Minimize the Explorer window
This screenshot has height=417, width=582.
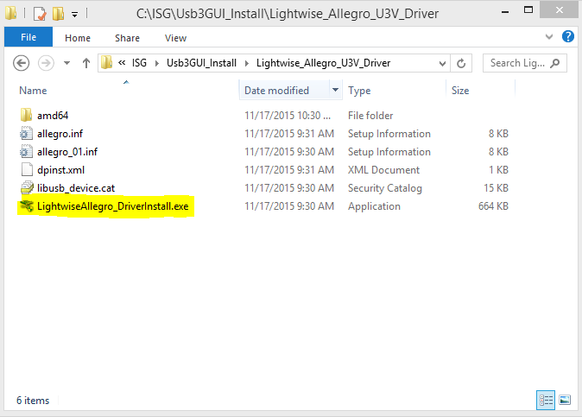click(x=505, y=11)
